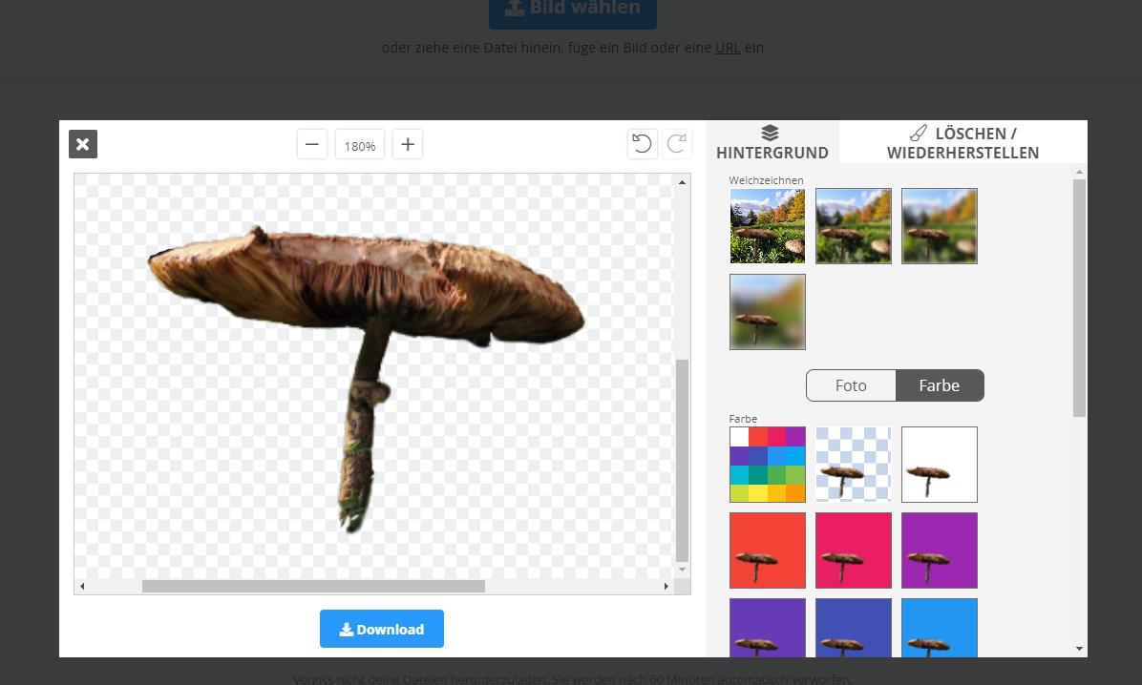
Task: Select the unblurred landscape background thumbnail
Action: pyautogui.click(x=768, y=226)
